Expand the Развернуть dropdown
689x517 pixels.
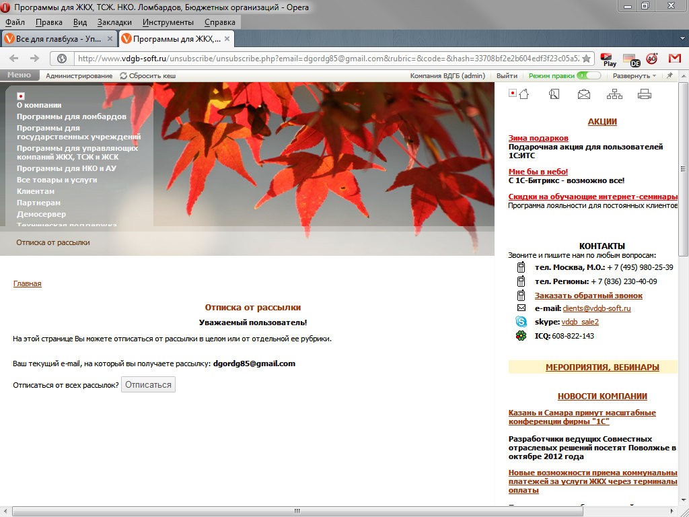click(634, 75)
